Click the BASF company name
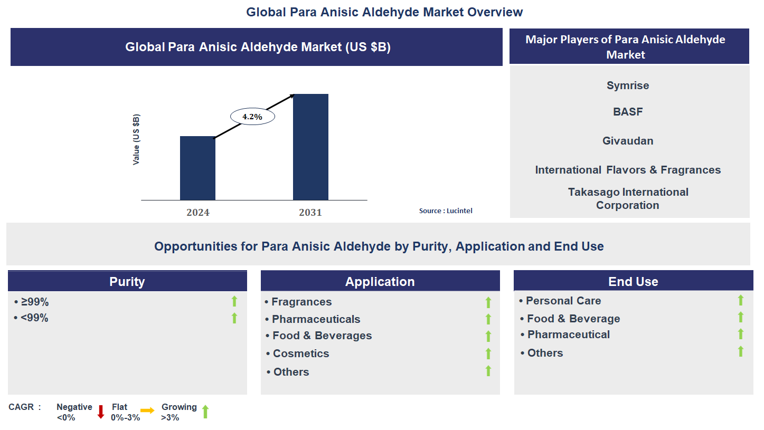764x430 pixels. click(628, 112)
